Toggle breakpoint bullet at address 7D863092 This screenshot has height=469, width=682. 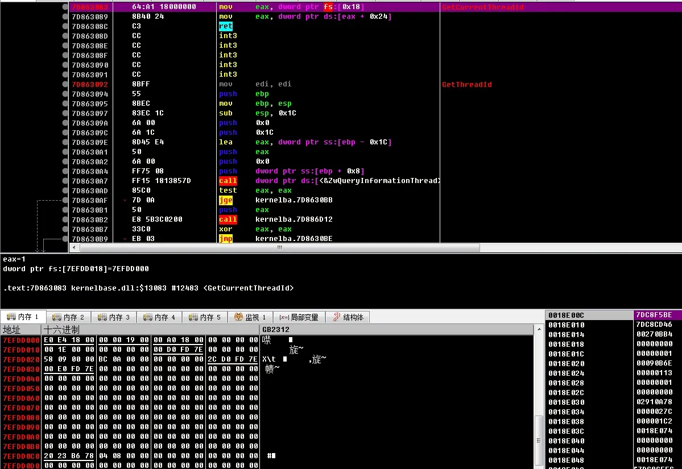pos(65,84)
